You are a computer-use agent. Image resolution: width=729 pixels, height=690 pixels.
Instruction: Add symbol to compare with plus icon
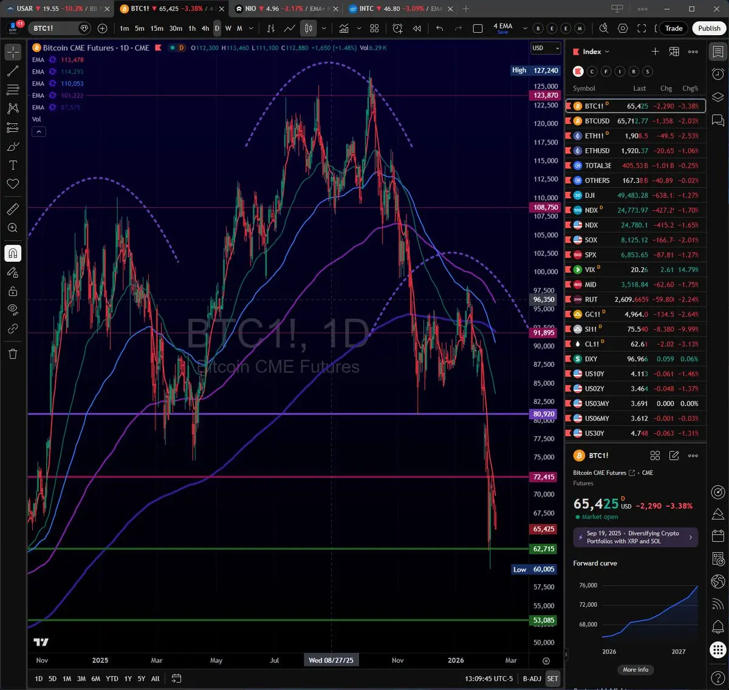102,29
